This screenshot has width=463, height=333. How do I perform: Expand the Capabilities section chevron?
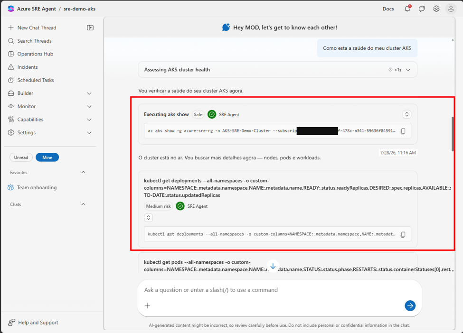[89, 120]
